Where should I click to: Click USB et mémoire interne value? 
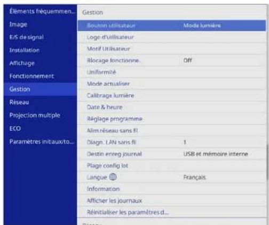pos(216,154)
